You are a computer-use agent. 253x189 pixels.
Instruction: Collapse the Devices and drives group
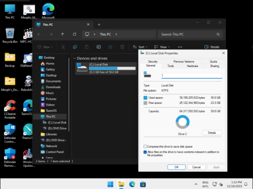coord(74,58)
